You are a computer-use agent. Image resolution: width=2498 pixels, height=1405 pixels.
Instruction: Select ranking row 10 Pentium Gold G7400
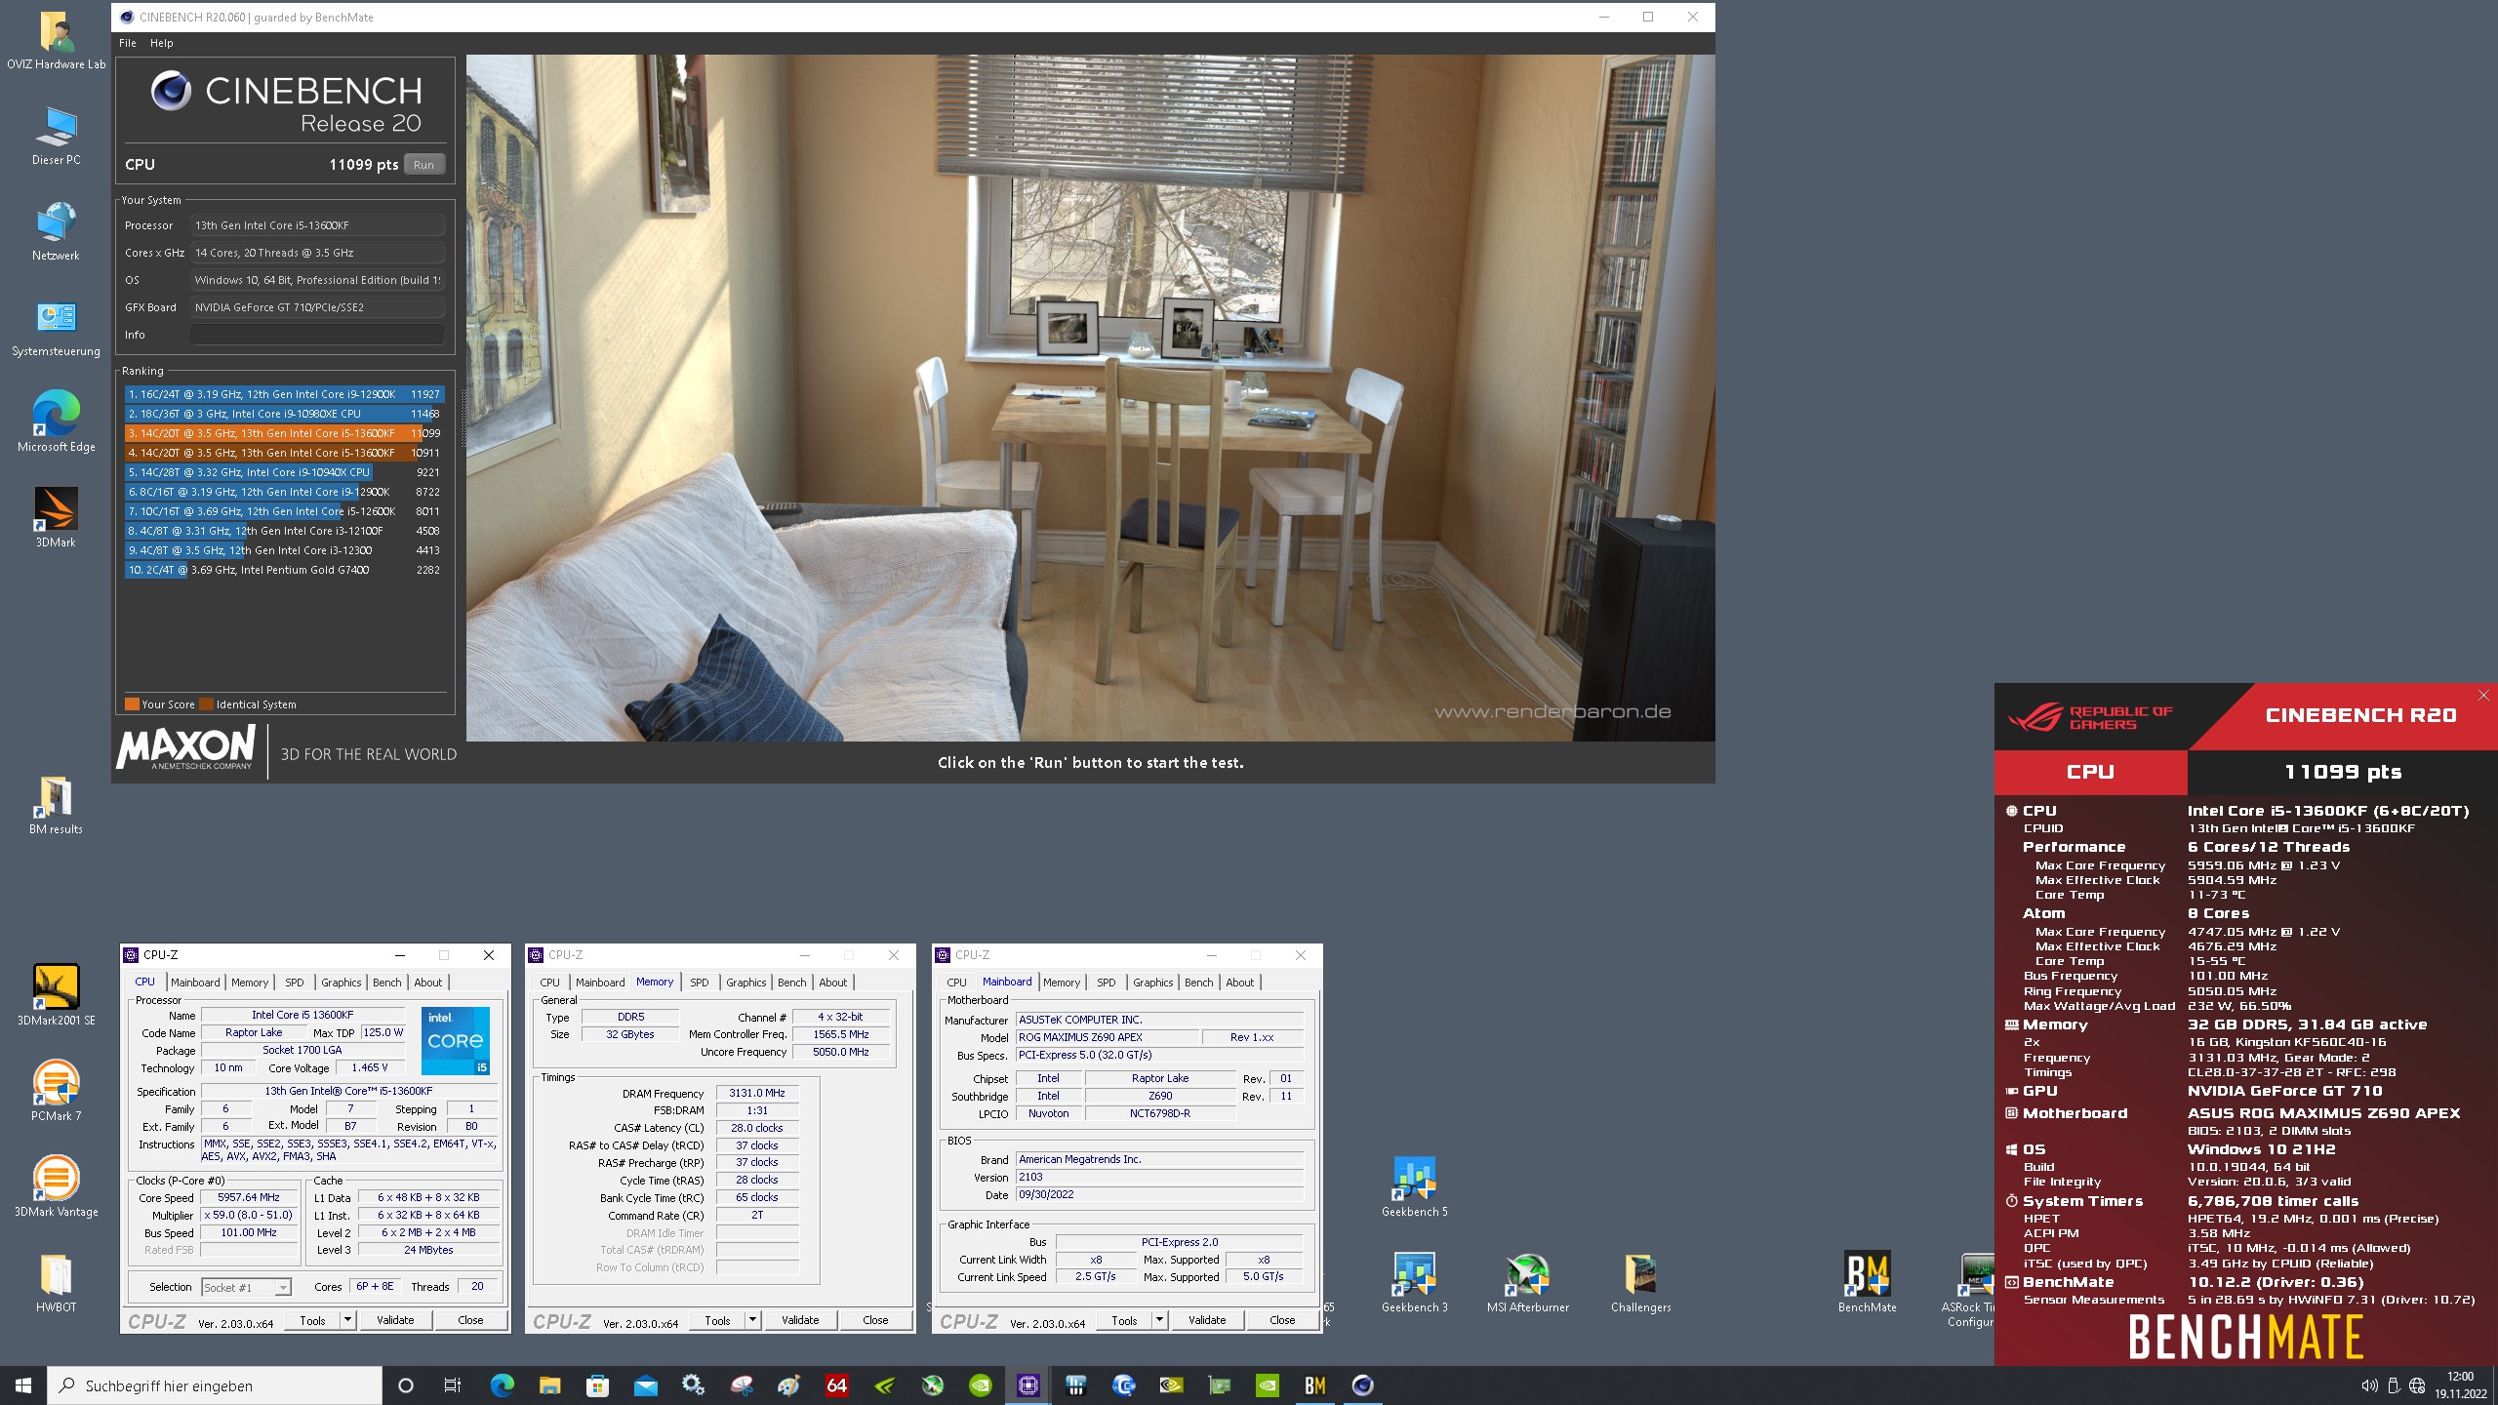(284, 570)
